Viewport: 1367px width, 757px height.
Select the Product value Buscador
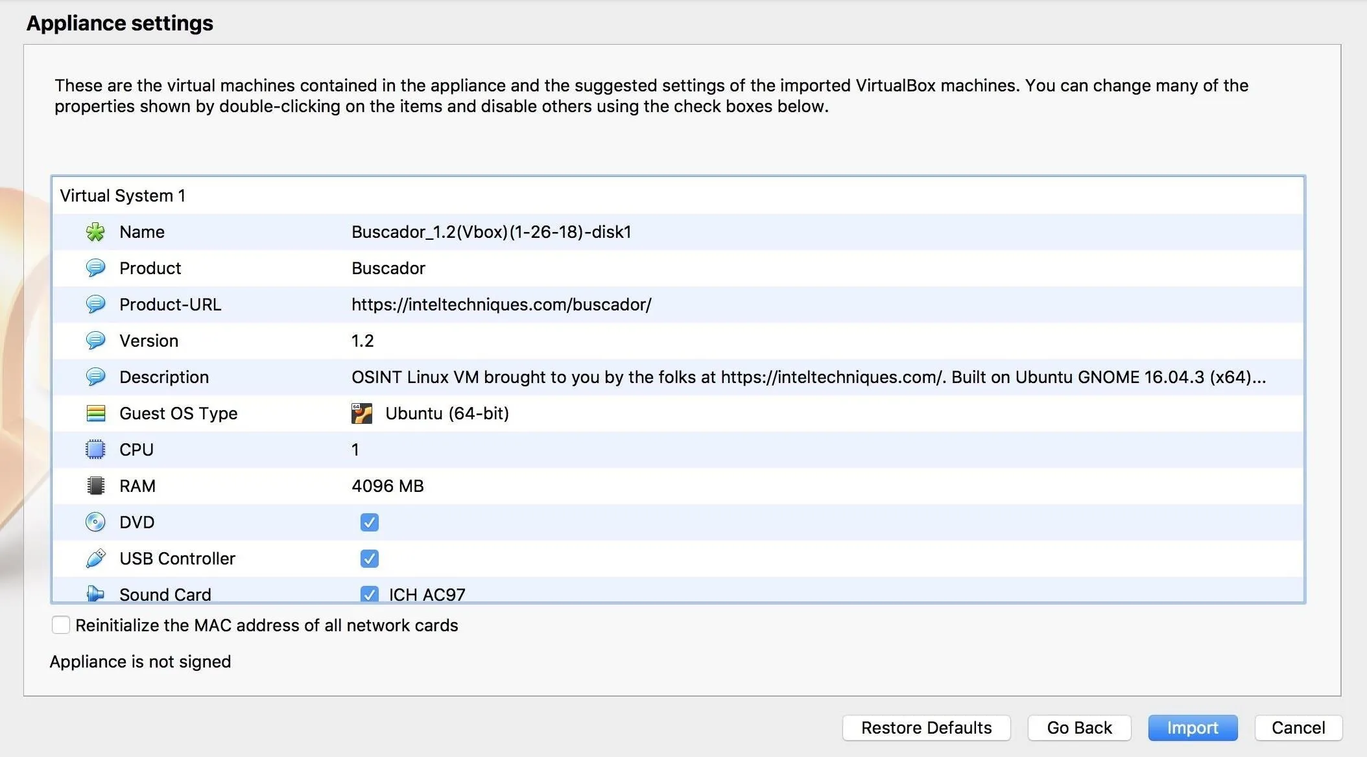pyautogui.click(x=388, y=268)
